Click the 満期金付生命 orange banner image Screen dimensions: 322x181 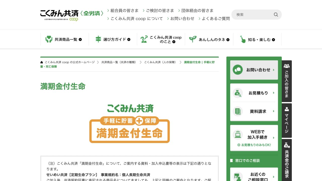tap(130, 123)
